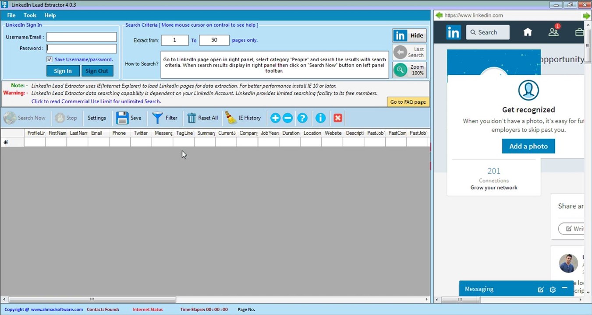Click the Extract from start page field
The height and width of the screenshot is (315, 592).
(174, 40)
